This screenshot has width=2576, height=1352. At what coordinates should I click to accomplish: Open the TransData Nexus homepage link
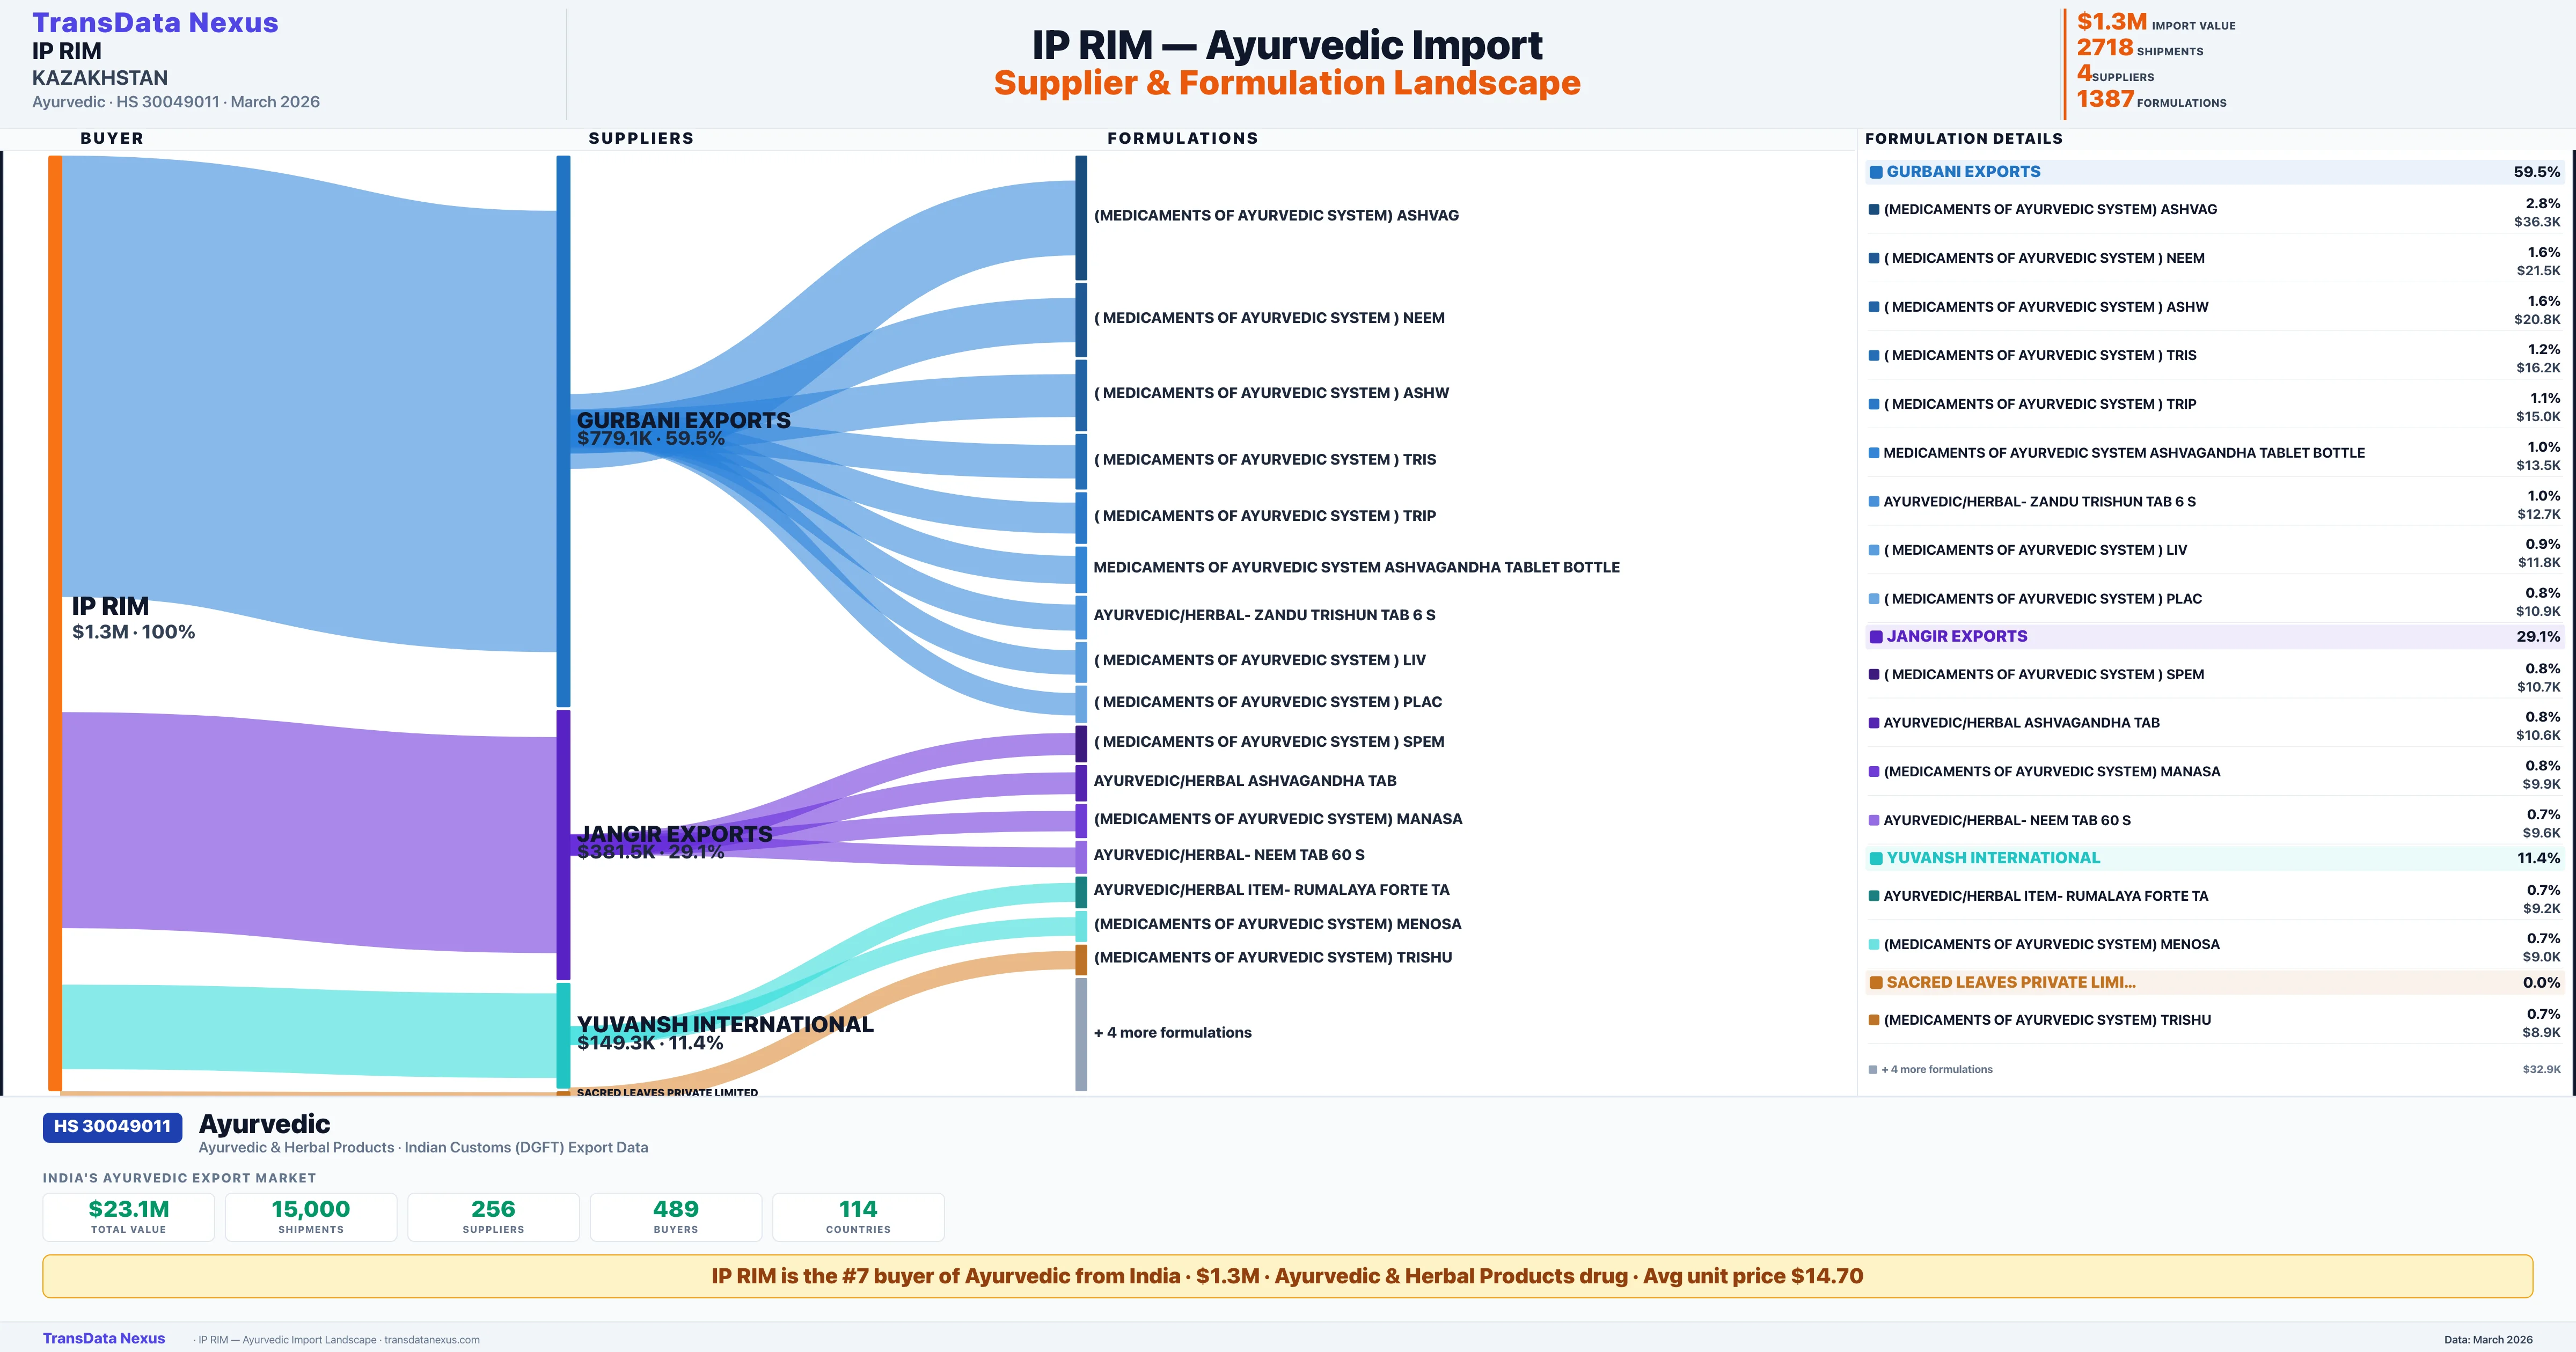pyautogui.click(x=156, y=21)
